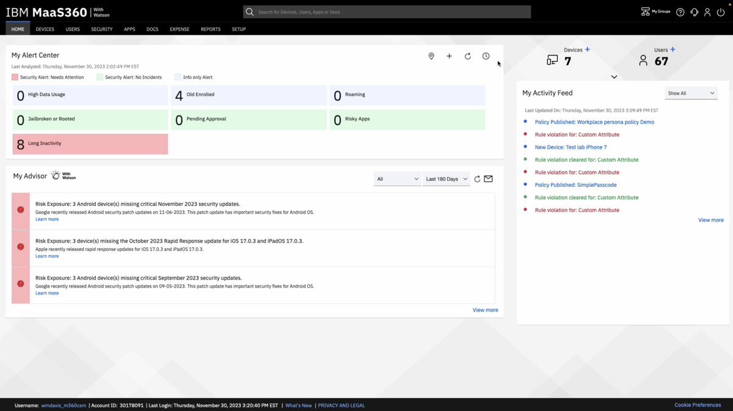
Task: Open Cookie Preferences at the bottom right
Action: point(698,404)
